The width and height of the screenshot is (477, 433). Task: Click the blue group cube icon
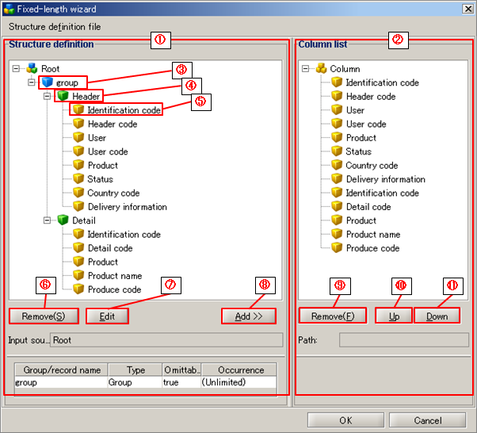pos(46,82)
